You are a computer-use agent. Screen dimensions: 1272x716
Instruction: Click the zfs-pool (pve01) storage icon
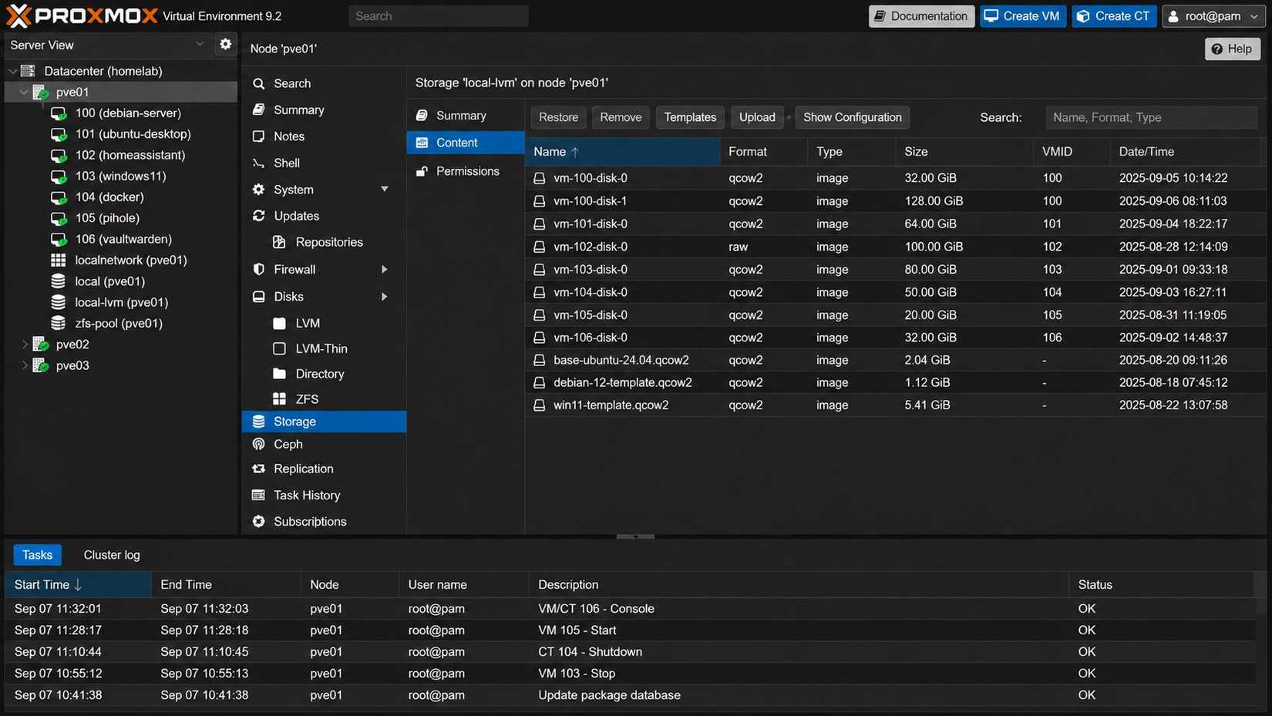tap(58, 324)
